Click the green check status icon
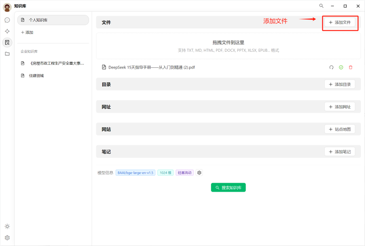Image resolution: width=365 pixels, height=246 pixels. point(341,67)
